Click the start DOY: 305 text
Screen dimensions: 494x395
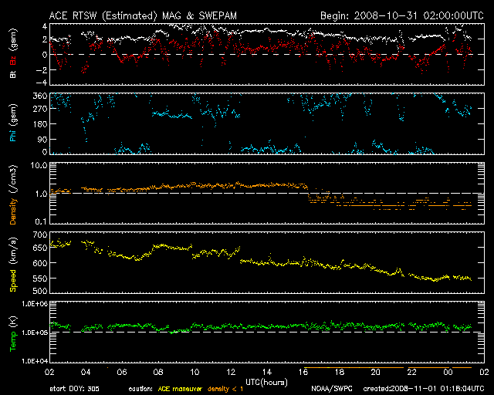click(x=74, y=389)
